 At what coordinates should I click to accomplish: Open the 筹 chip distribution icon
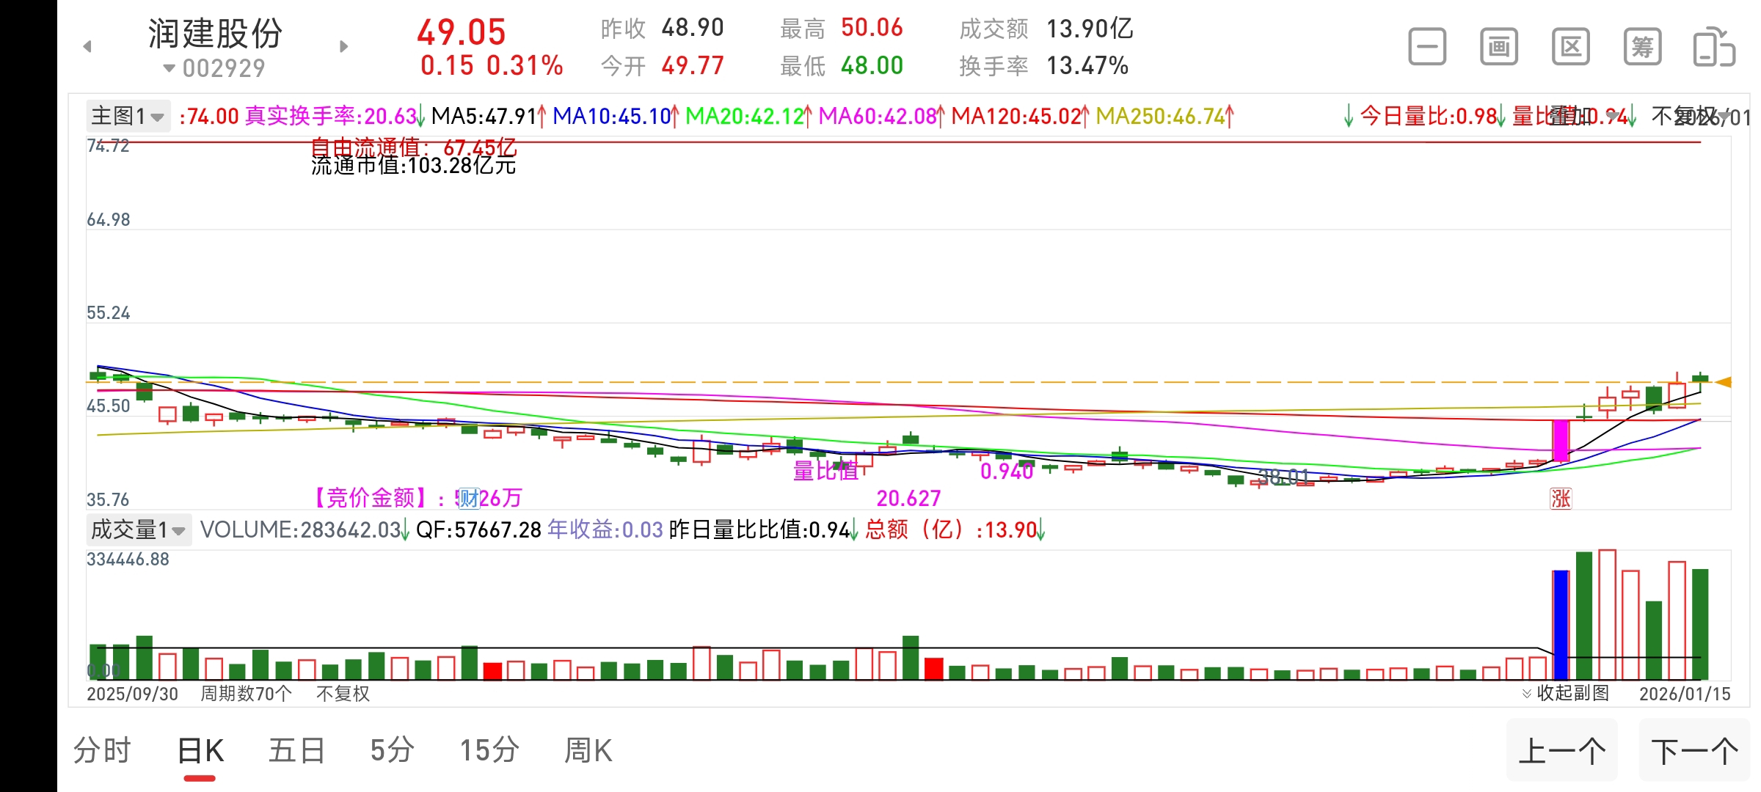pos(1642,48)
